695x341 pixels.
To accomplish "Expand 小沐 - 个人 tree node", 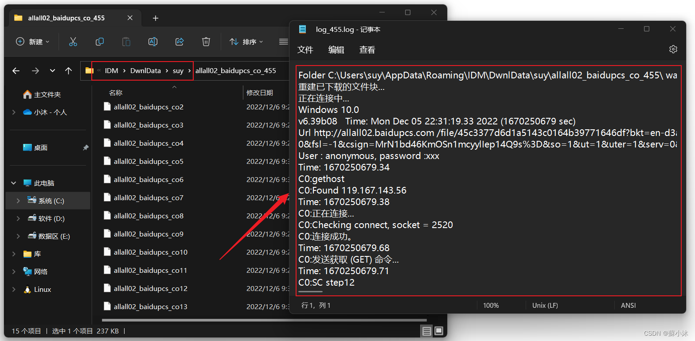I will tap(14, 112).
